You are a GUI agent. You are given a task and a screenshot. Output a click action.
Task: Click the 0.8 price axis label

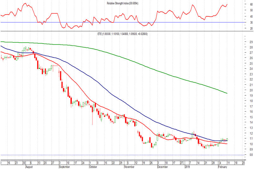point(251,155)
